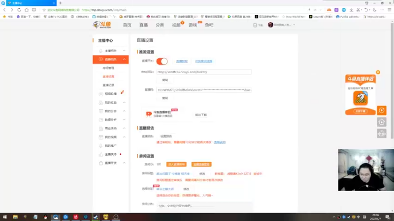
Task: Click the first orange button beside room ID 101
Action: point(176,165)
